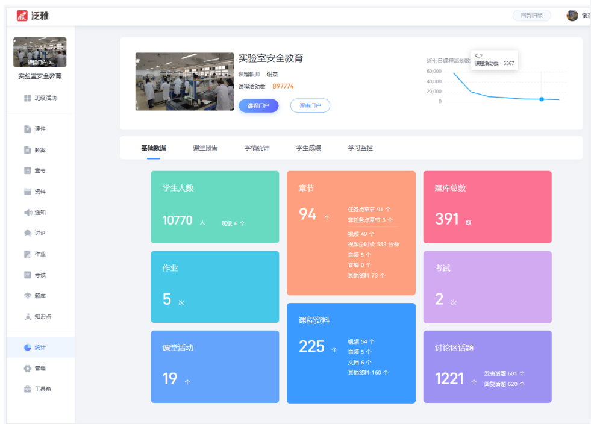Screen dimensions: 591x424
Task: Click the 通知 speaker icon
Action: pyautogui.click(x=27, y=213)
